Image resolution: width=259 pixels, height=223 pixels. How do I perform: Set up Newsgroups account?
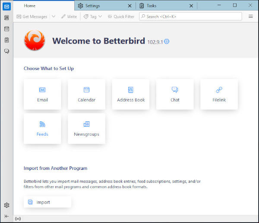pos(87,128)
